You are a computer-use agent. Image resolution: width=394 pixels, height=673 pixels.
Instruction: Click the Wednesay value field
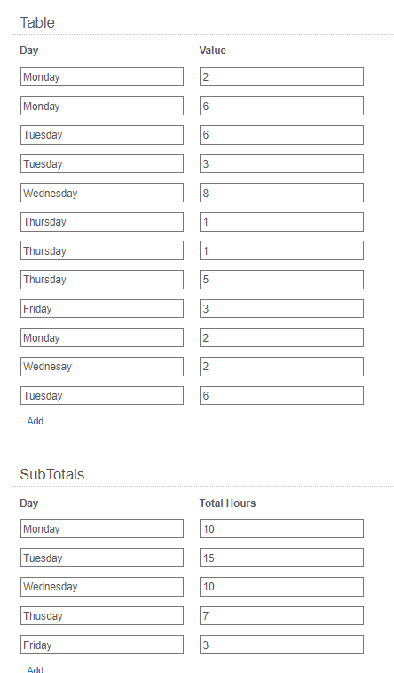click(x=281, y=367)
